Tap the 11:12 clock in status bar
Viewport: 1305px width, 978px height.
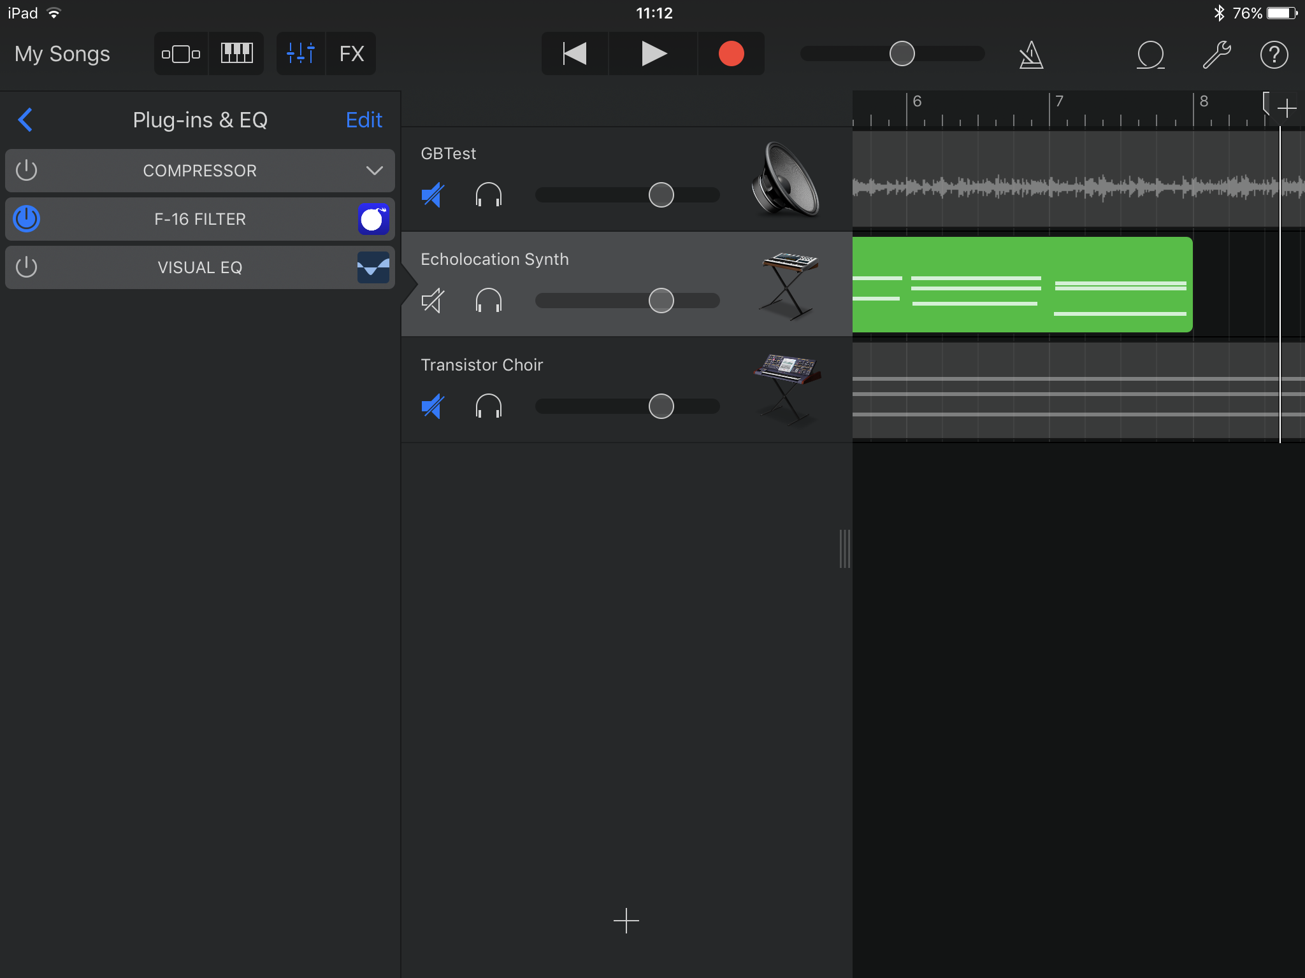pos(654,13)
